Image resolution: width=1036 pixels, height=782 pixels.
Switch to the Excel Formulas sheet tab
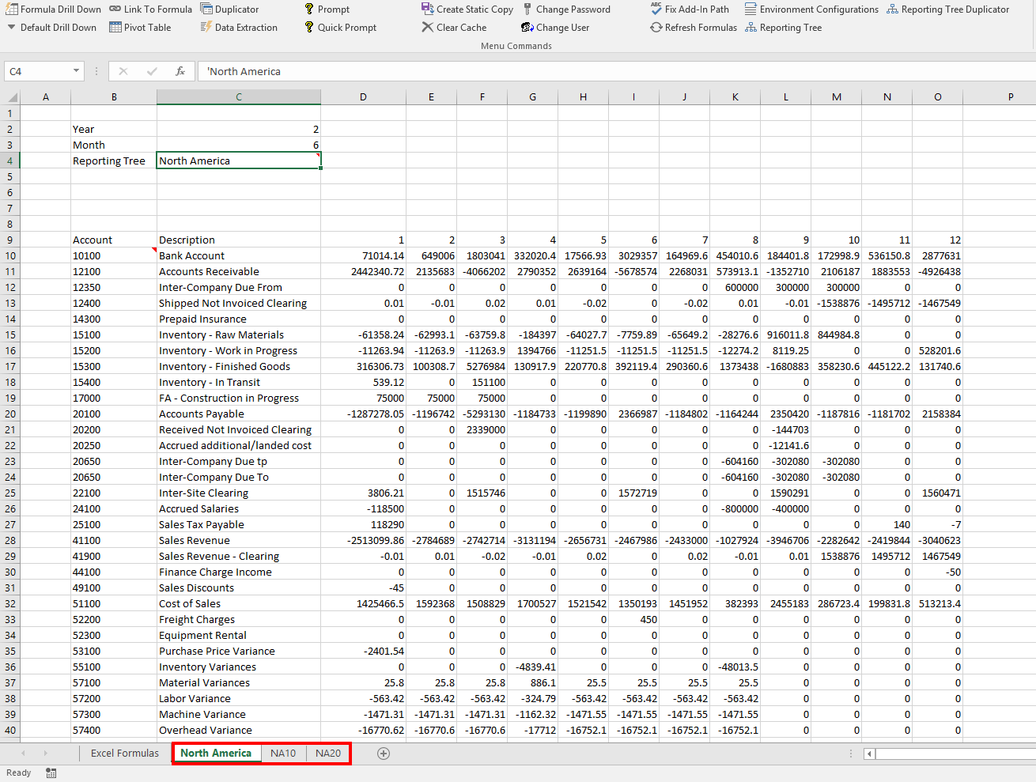tap(125, 754)
